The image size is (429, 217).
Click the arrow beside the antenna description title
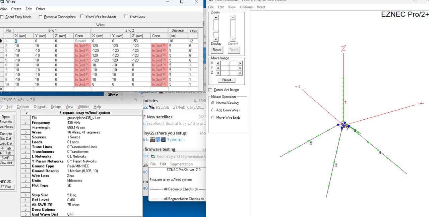tap(25, 113)
